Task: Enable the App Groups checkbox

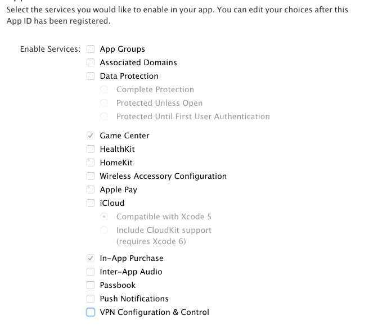Action: pyautogui.click(x=91, y=49)
